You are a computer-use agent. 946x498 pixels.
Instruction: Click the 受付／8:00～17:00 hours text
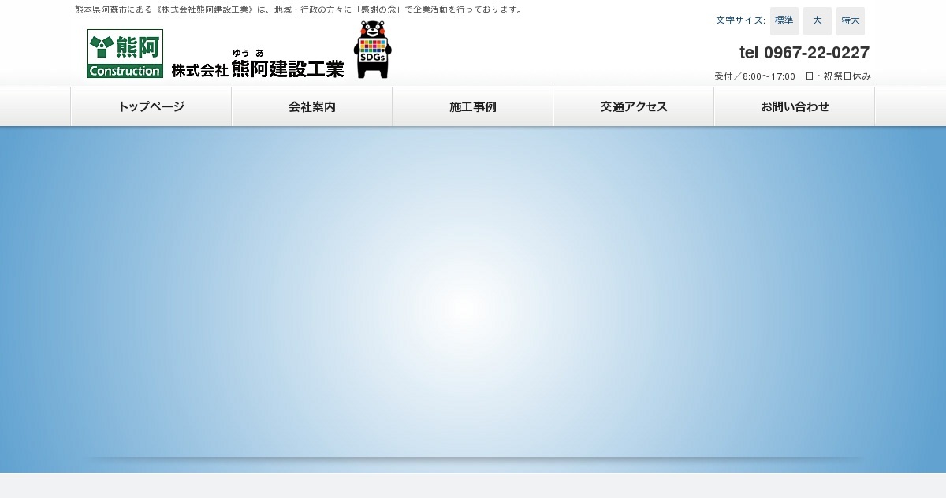click(x=755, y=76)
